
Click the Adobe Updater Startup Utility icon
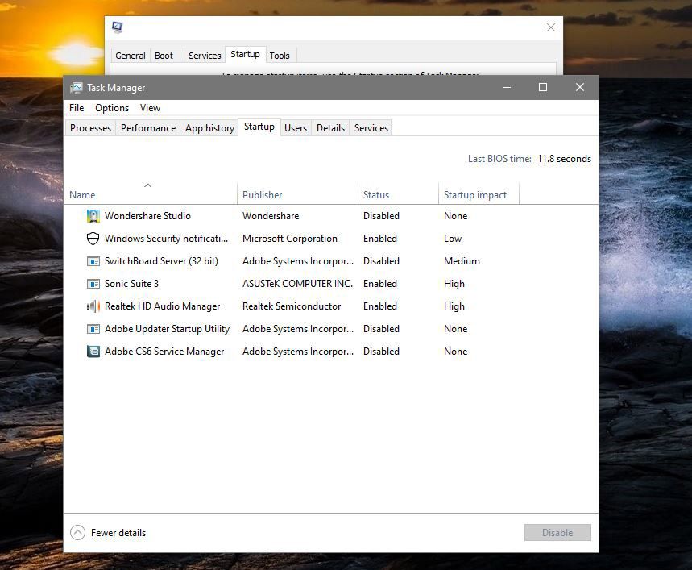click(x=93, y=328)
